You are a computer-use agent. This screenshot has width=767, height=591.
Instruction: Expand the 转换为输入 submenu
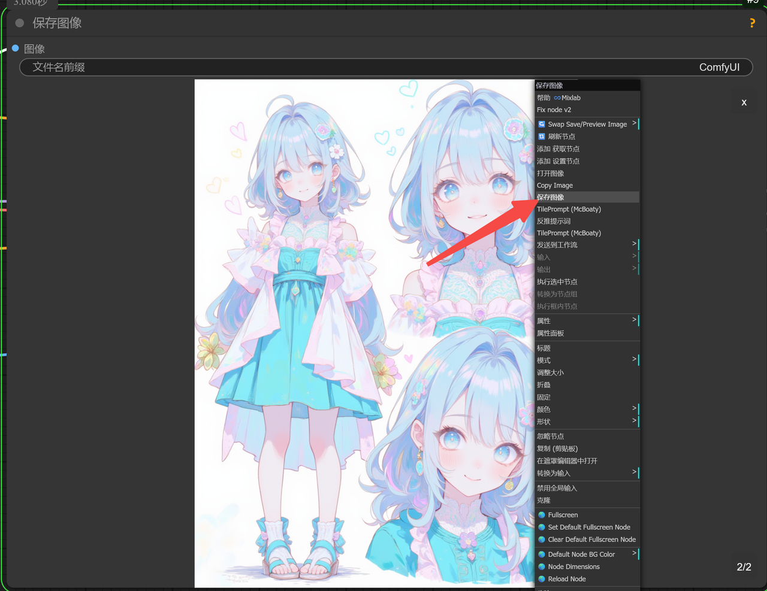pos(587,473)
